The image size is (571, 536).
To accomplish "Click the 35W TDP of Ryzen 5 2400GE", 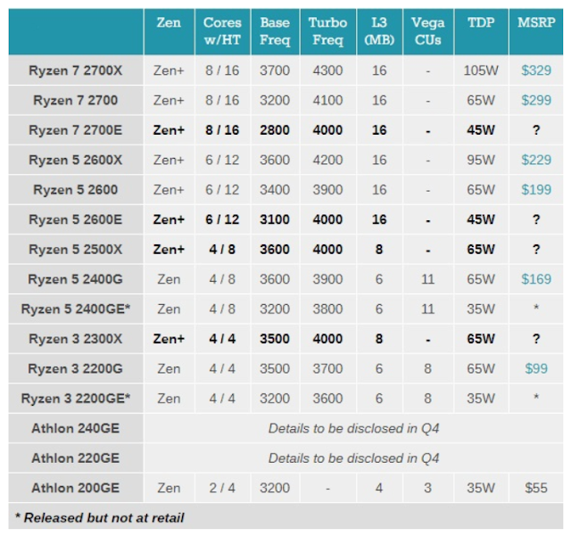I will [x=481, y=309].
